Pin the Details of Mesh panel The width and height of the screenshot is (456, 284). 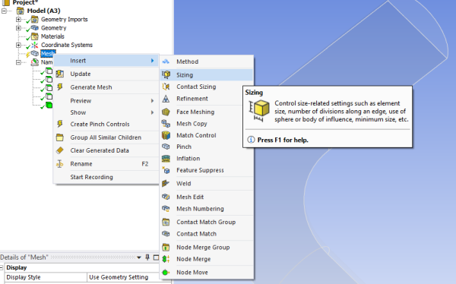[x=147, y=257]
